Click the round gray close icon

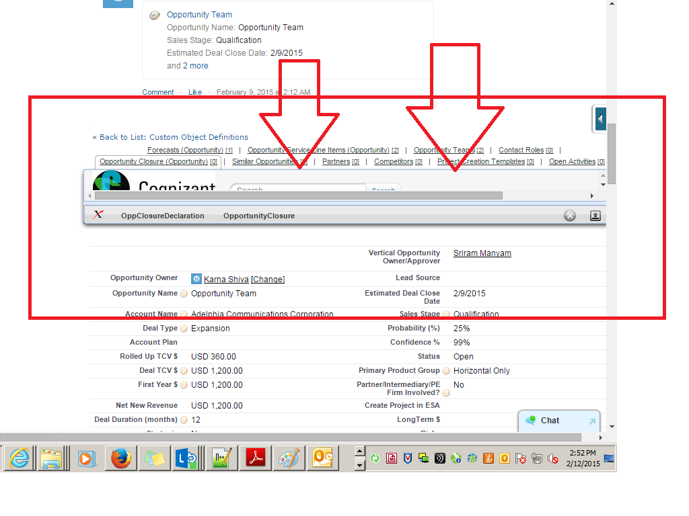click(x=570, y=216)
